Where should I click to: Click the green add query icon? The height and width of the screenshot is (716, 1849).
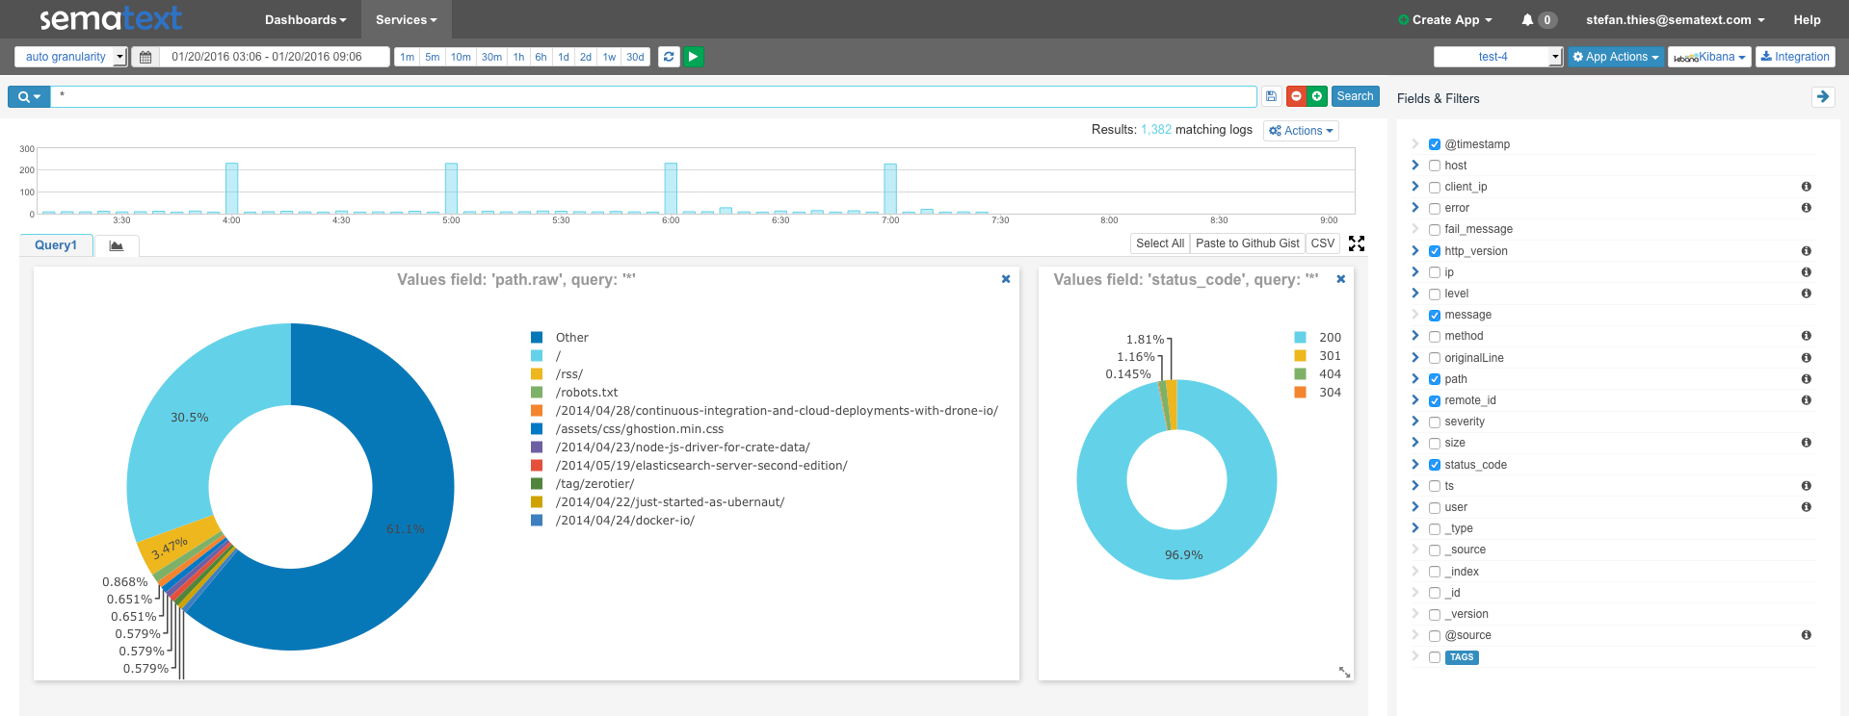[x=1317, y=96]
